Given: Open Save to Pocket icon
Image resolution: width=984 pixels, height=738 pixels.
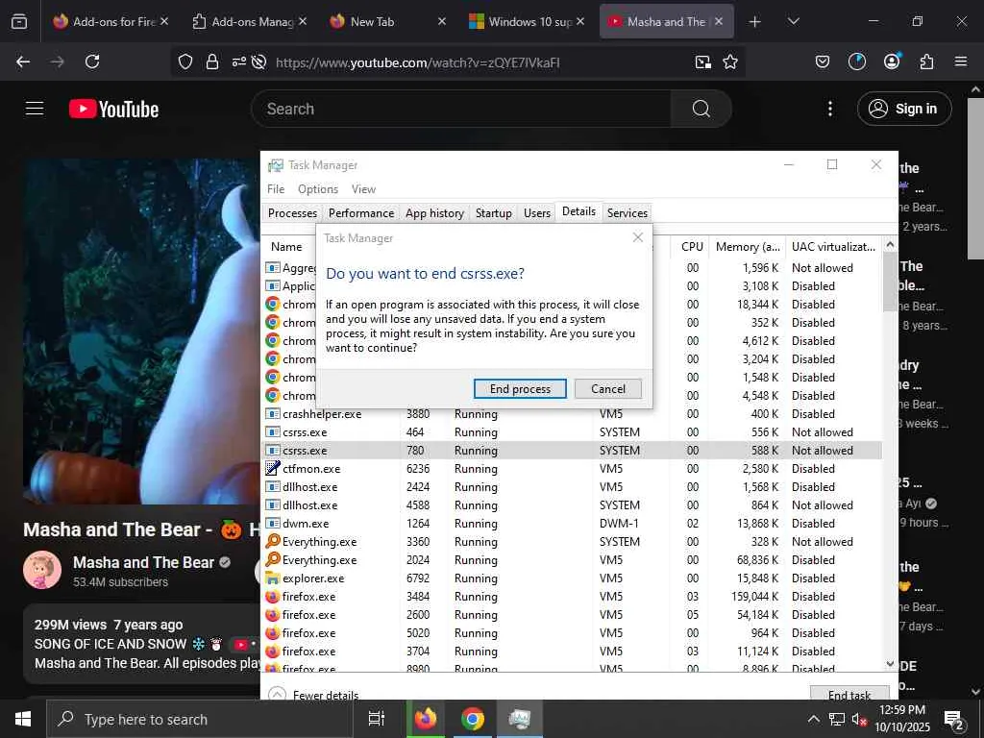Looking at the screenshot, I should (823, 61).
